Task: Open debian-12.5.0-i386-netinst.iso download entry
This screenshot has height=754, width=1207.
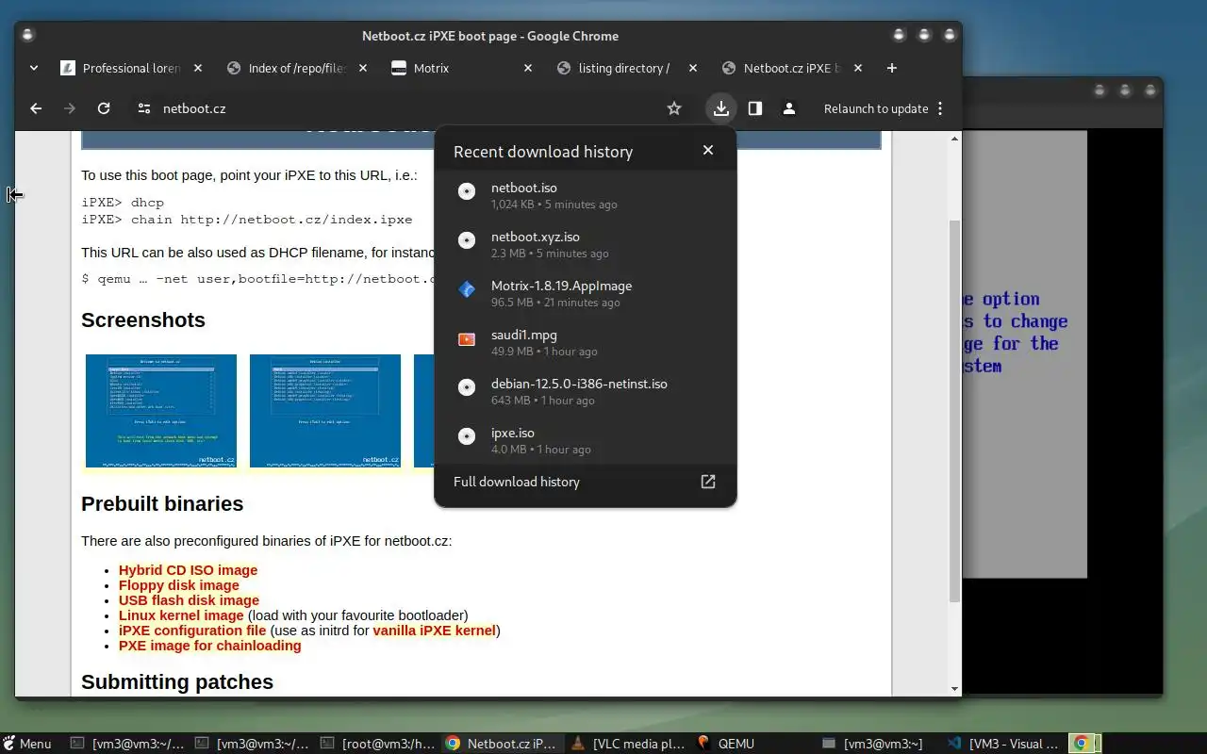Action: coord(585,392)
